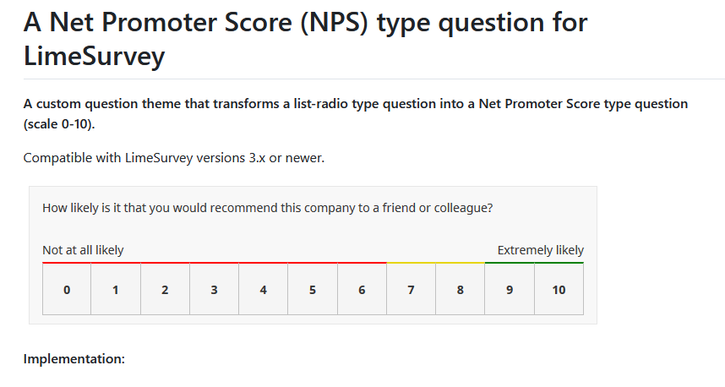
Task: Click the page heading about Net Promoter Score
Action: pyautogui.click(x=304, y=40)
